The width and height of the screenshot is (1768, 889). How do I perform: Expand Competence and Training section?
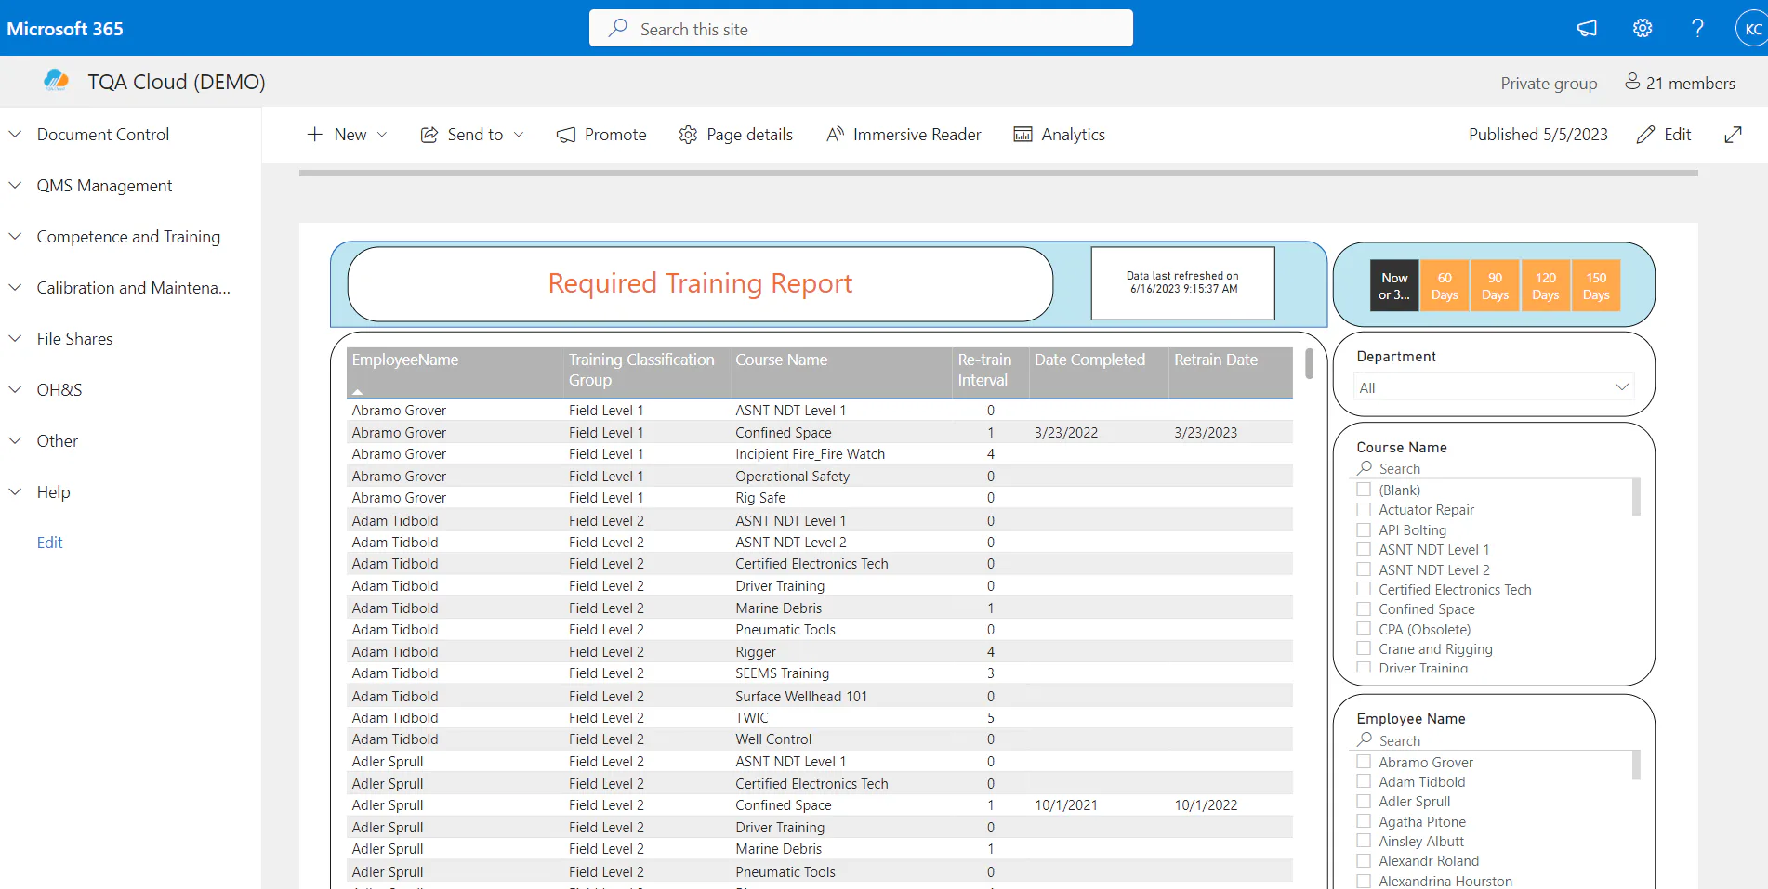[x=16, y=236]
